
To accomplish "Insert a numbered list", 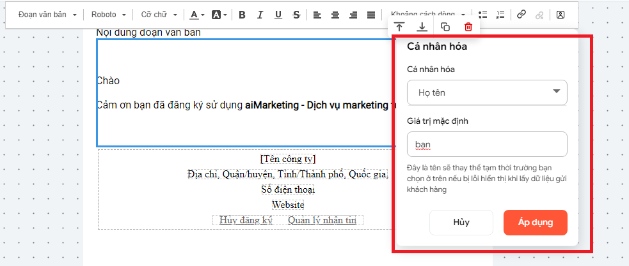I will click(500, 15).
